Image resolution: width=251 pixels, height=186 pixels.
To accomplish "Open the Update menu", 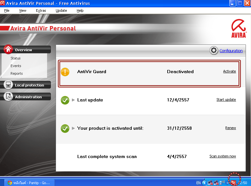I will pyautogui.click(x=61, y=10).
